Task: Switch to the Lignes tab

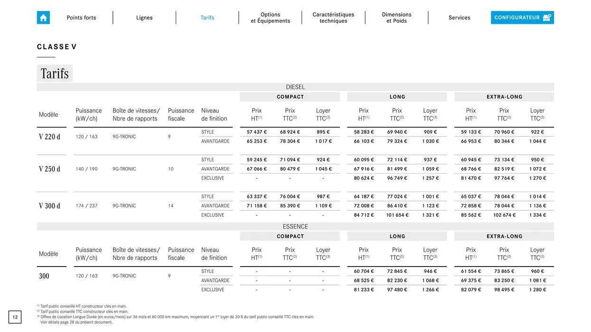Action: pos(144,18)
